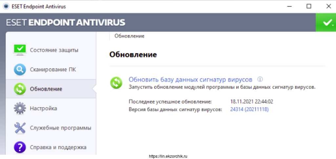Viewport: 336px width, 159px height.
Task: Click the wrench icon for Служебные программы
Action: [20, 128]
